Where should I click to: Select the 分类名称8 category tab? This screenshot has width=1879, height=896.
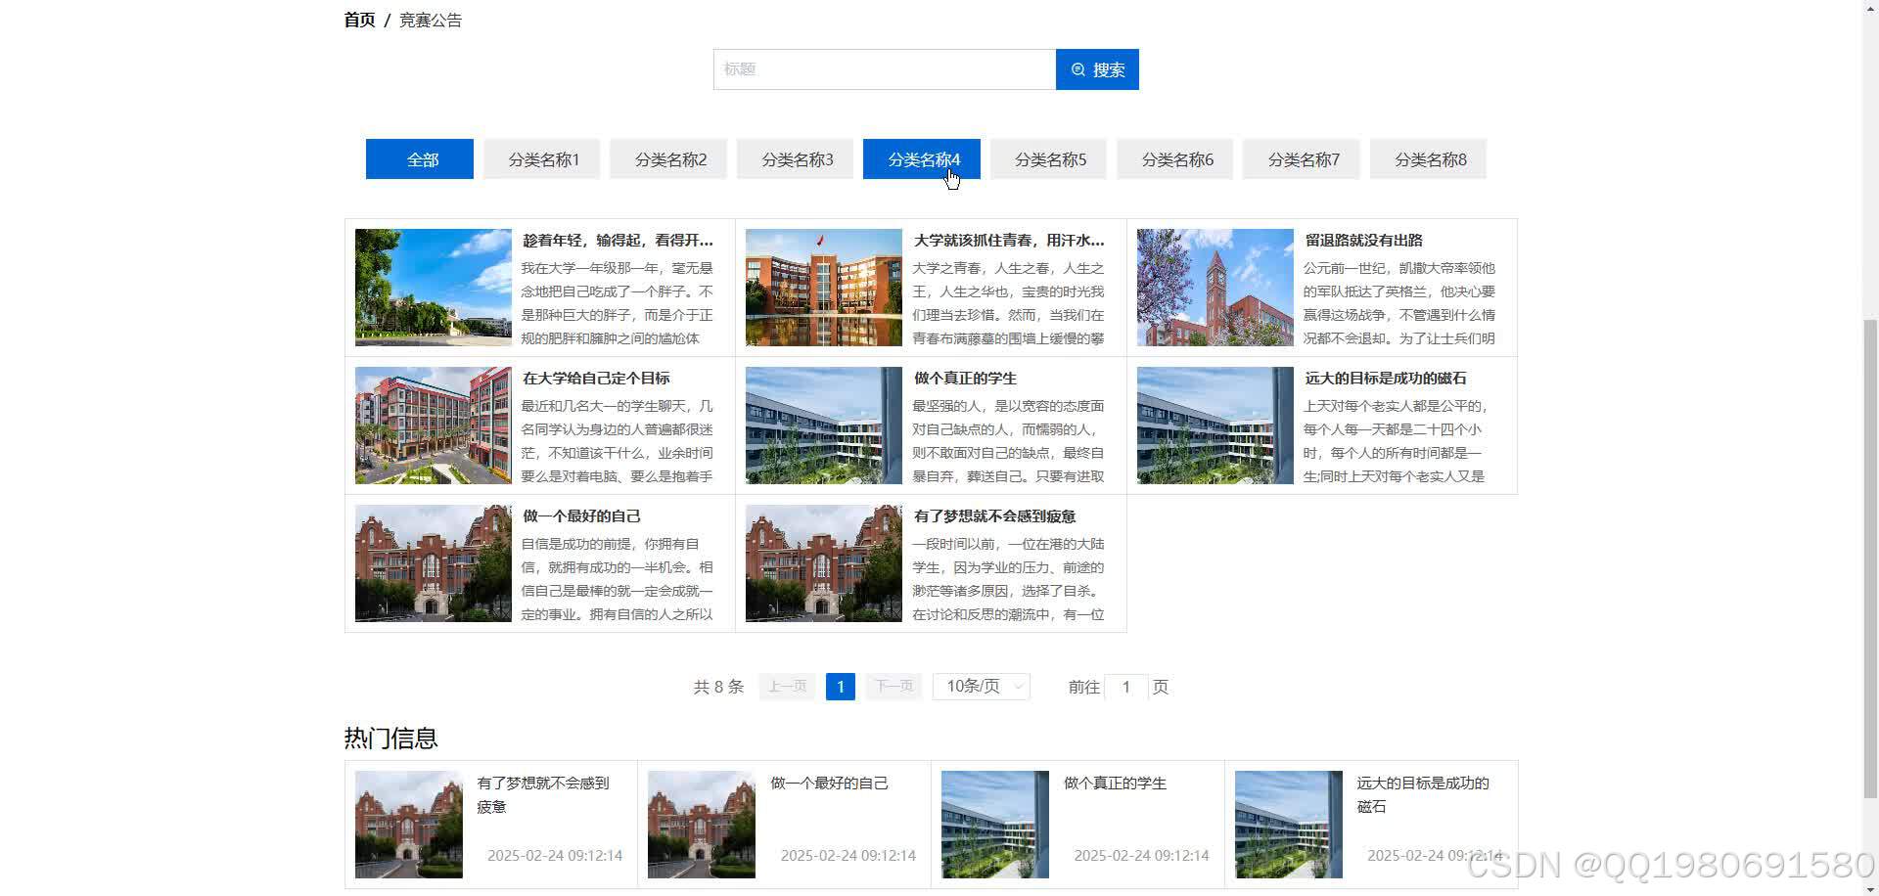[x=1429, y=158]
